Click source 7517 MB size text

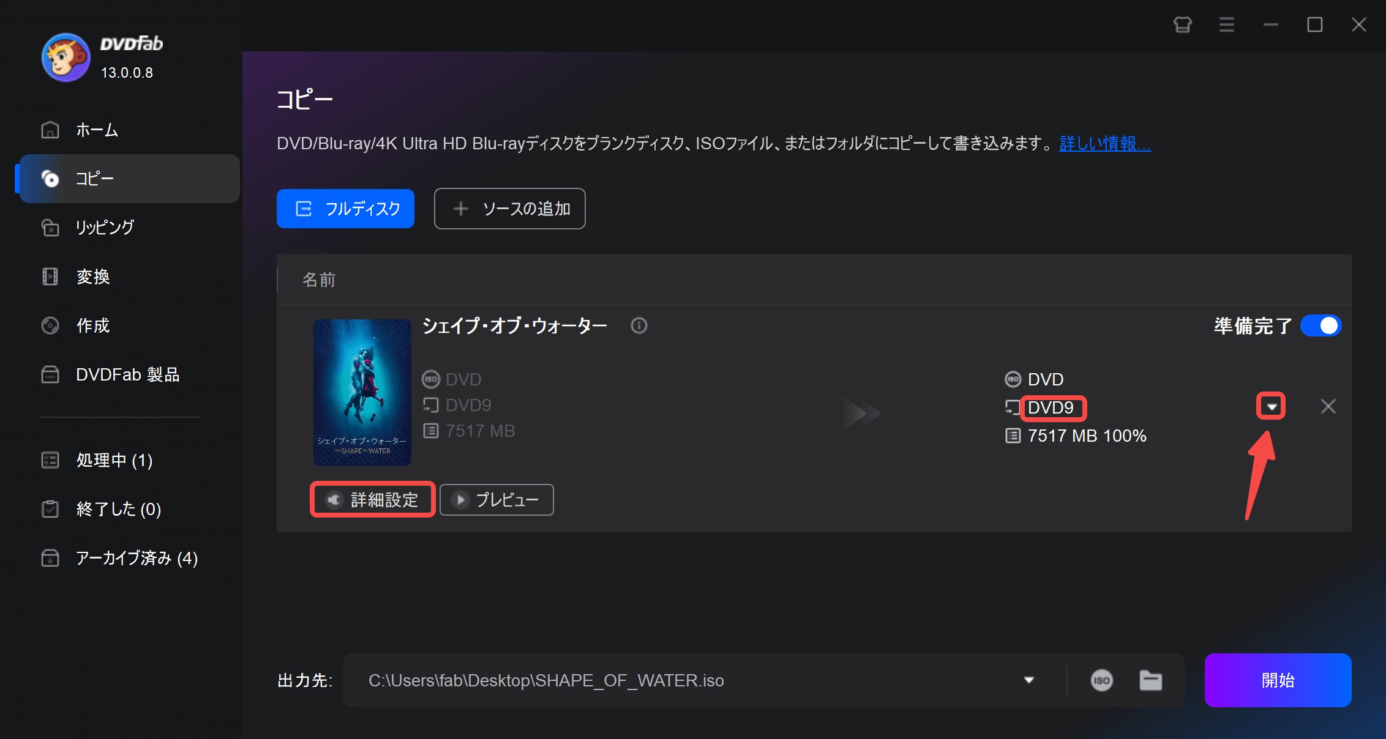(x=480, y=431)
